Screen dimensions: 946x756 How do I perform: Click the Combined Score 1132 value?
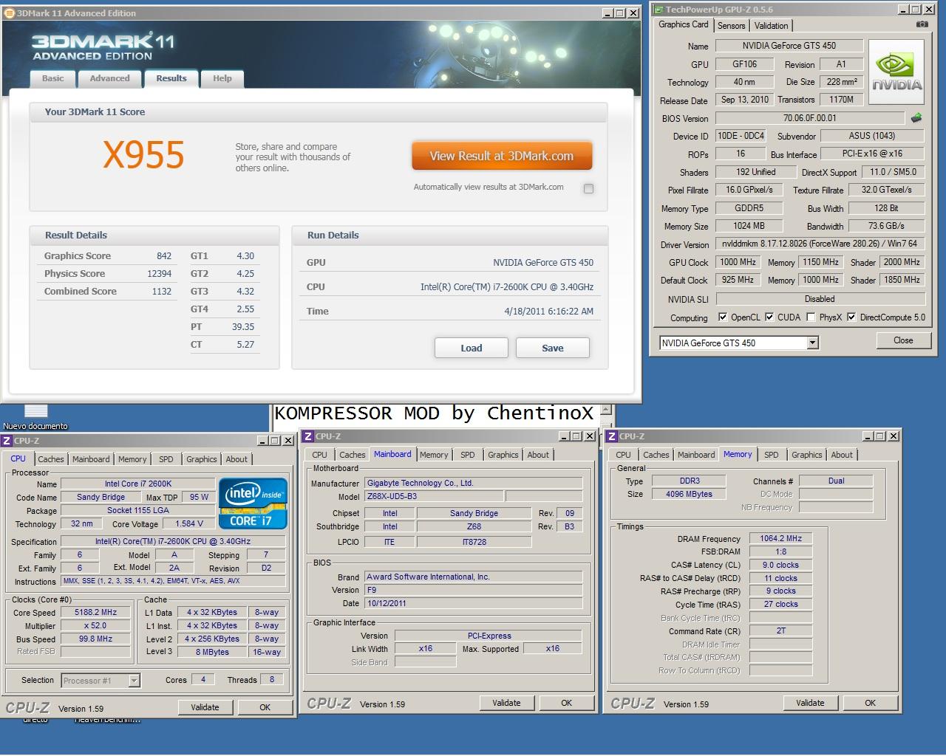[162, 292]
